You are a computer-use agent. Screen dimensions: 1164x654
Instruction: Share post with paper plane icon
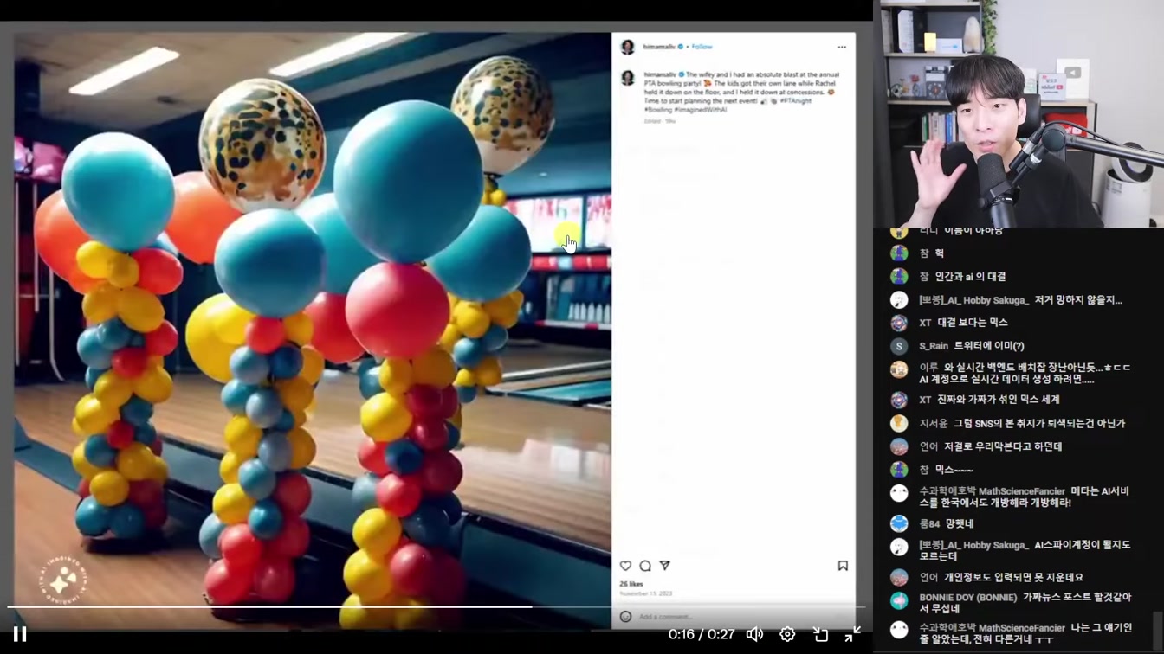tap(665, 566)
